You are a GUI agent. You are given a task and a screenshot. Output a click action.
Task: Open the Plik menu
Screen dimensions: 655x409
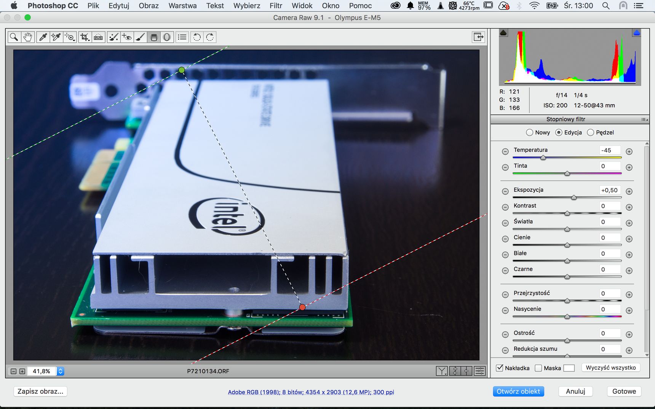coord(93,6)
